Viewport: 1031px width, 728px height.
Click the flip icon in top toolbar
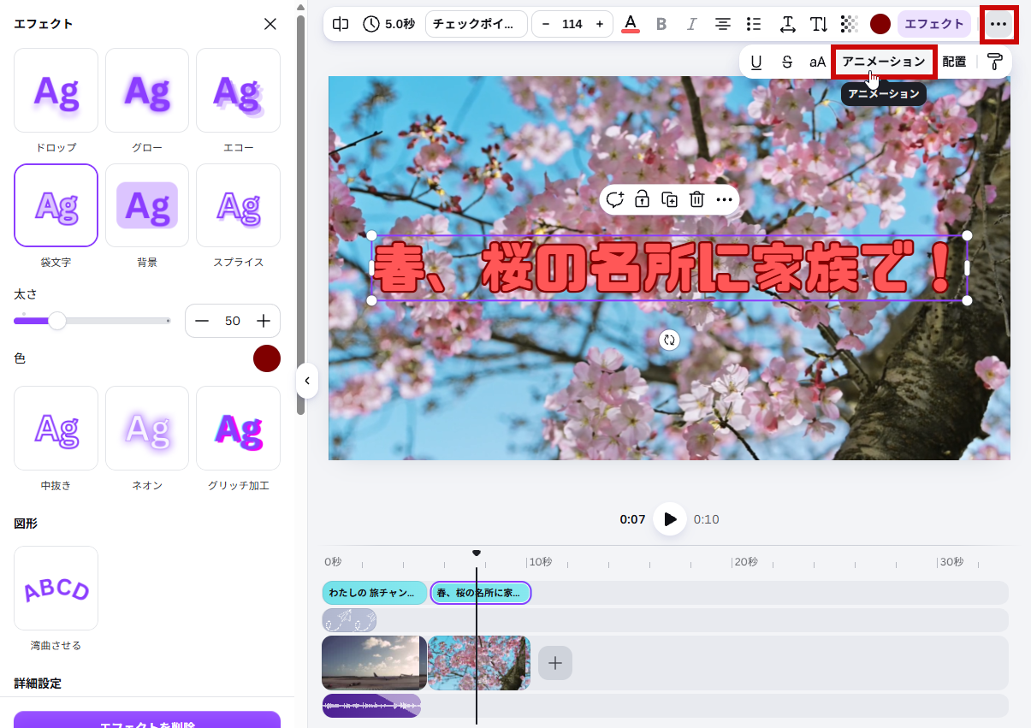point(341,24)
